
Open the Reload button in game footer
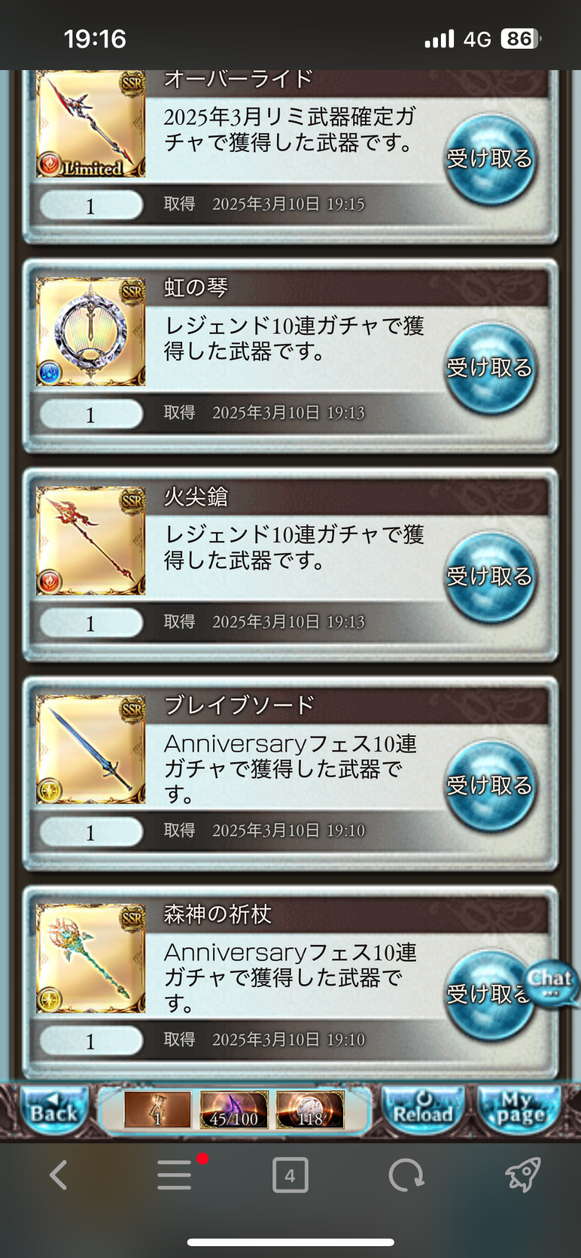(x=422, y=1110)
